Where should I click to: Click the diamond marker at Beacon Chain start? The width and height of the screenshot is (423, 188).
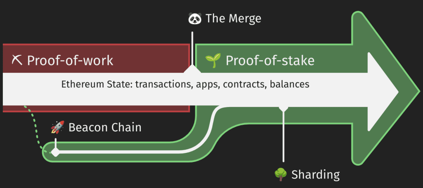[56, 152]
